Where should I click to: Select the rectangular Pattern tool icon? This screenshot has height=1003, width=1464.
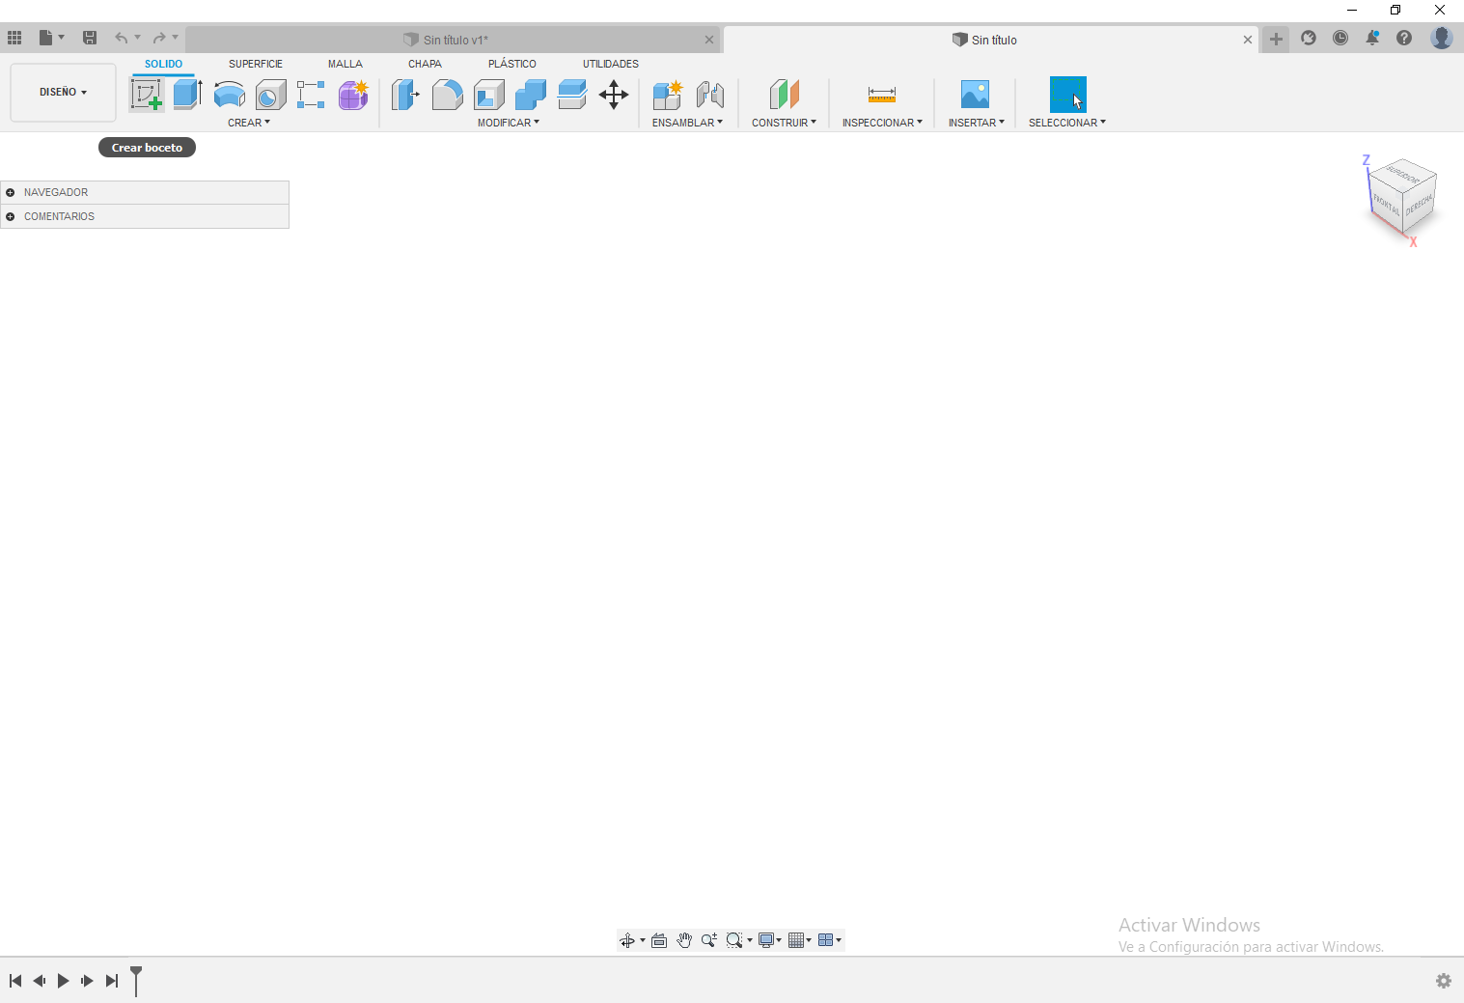point(311,95)
